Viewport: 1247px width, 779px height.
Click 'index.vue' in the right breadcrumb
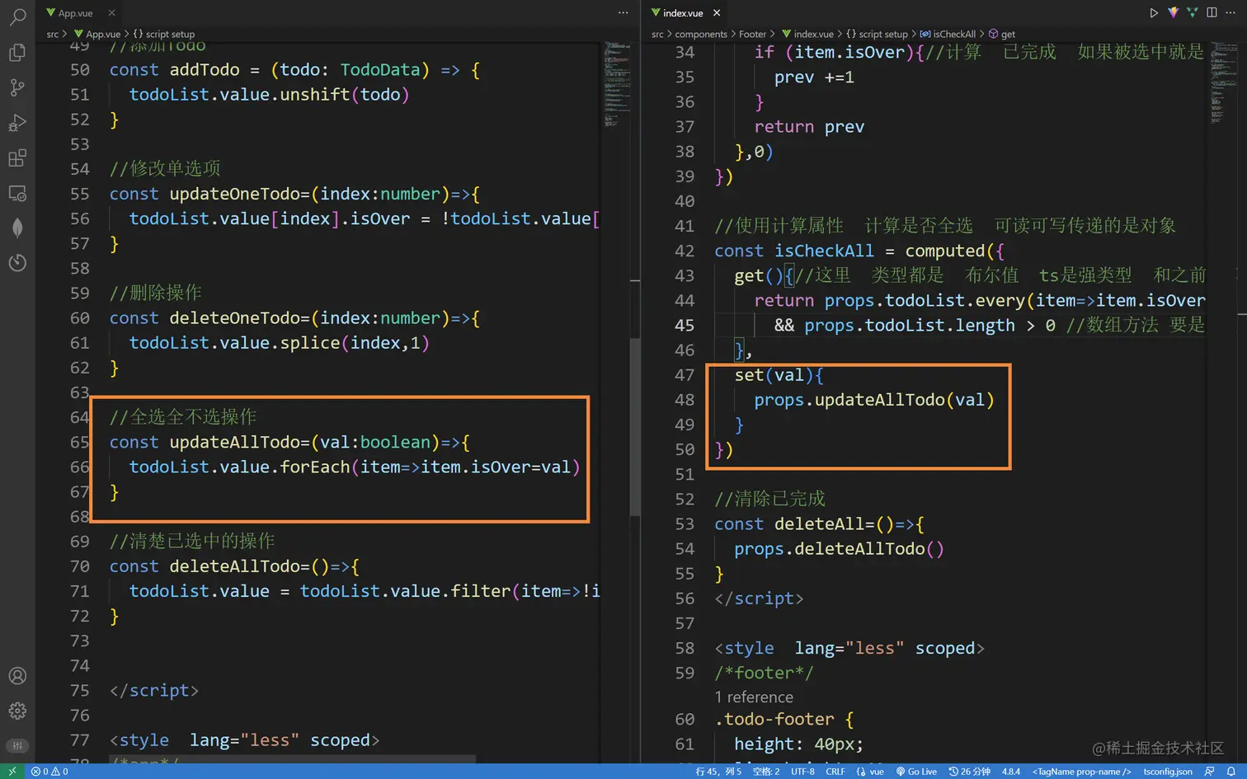point(813,34)
